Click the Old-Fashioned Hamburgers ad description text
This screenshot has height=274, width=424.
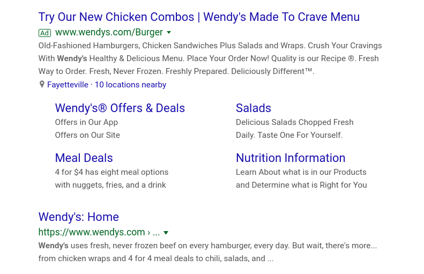pos(210,58)
